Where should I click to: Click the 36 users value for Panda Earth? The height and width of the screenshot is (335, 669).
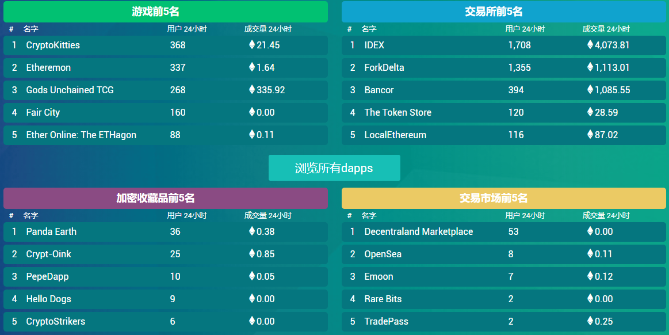click(175, 232)
